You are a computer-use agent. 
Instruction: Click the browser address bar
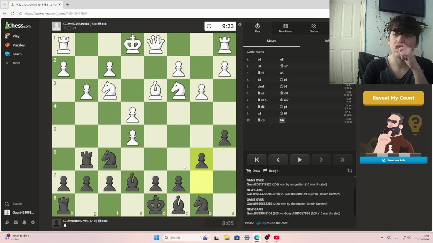(173, 13)
